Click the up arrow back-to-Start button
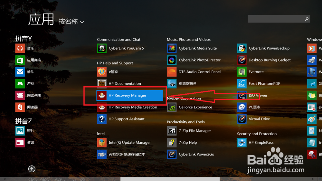This screenshot has width=322, height=181. (32, 169)
